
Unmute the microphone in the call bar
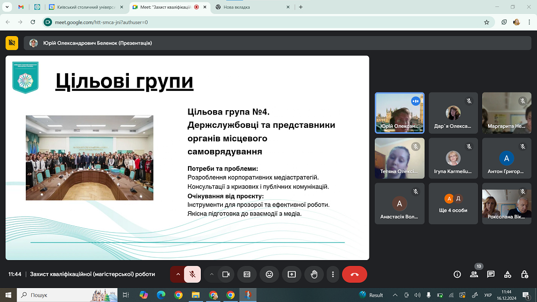tap(192, 274)
